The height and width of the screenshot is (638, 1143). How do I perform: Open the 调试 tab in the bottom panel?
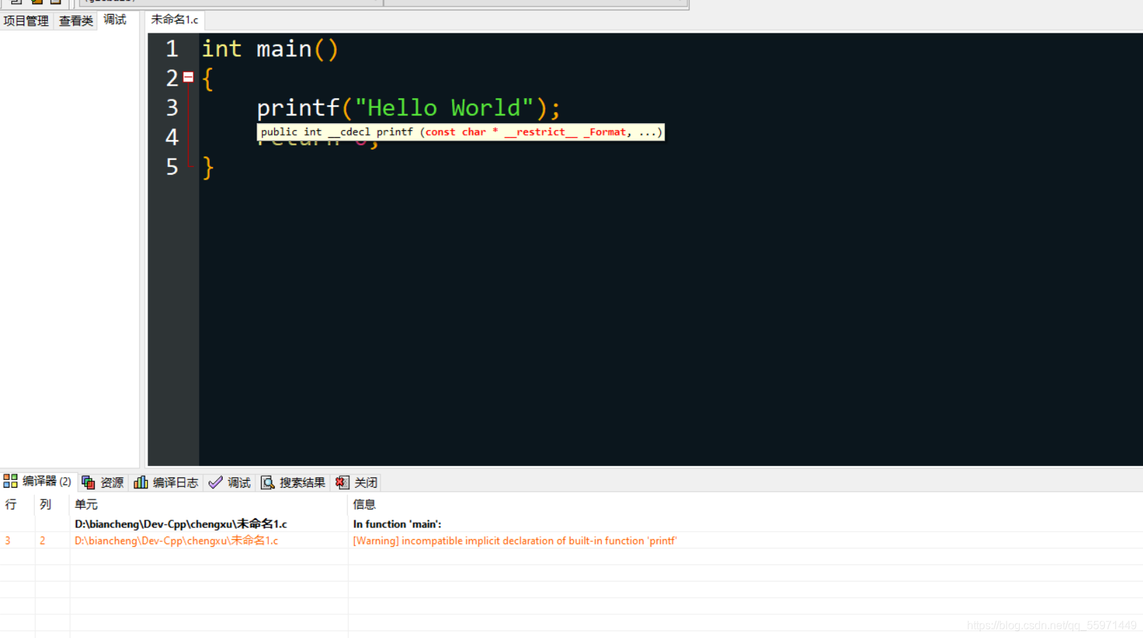click(230, 482)
